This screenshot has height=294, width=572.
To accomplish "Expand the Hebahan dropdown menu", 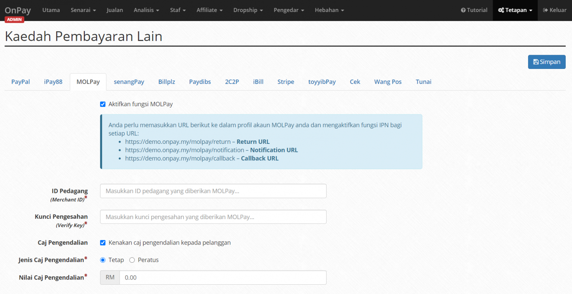I will [x=329, y=10].
